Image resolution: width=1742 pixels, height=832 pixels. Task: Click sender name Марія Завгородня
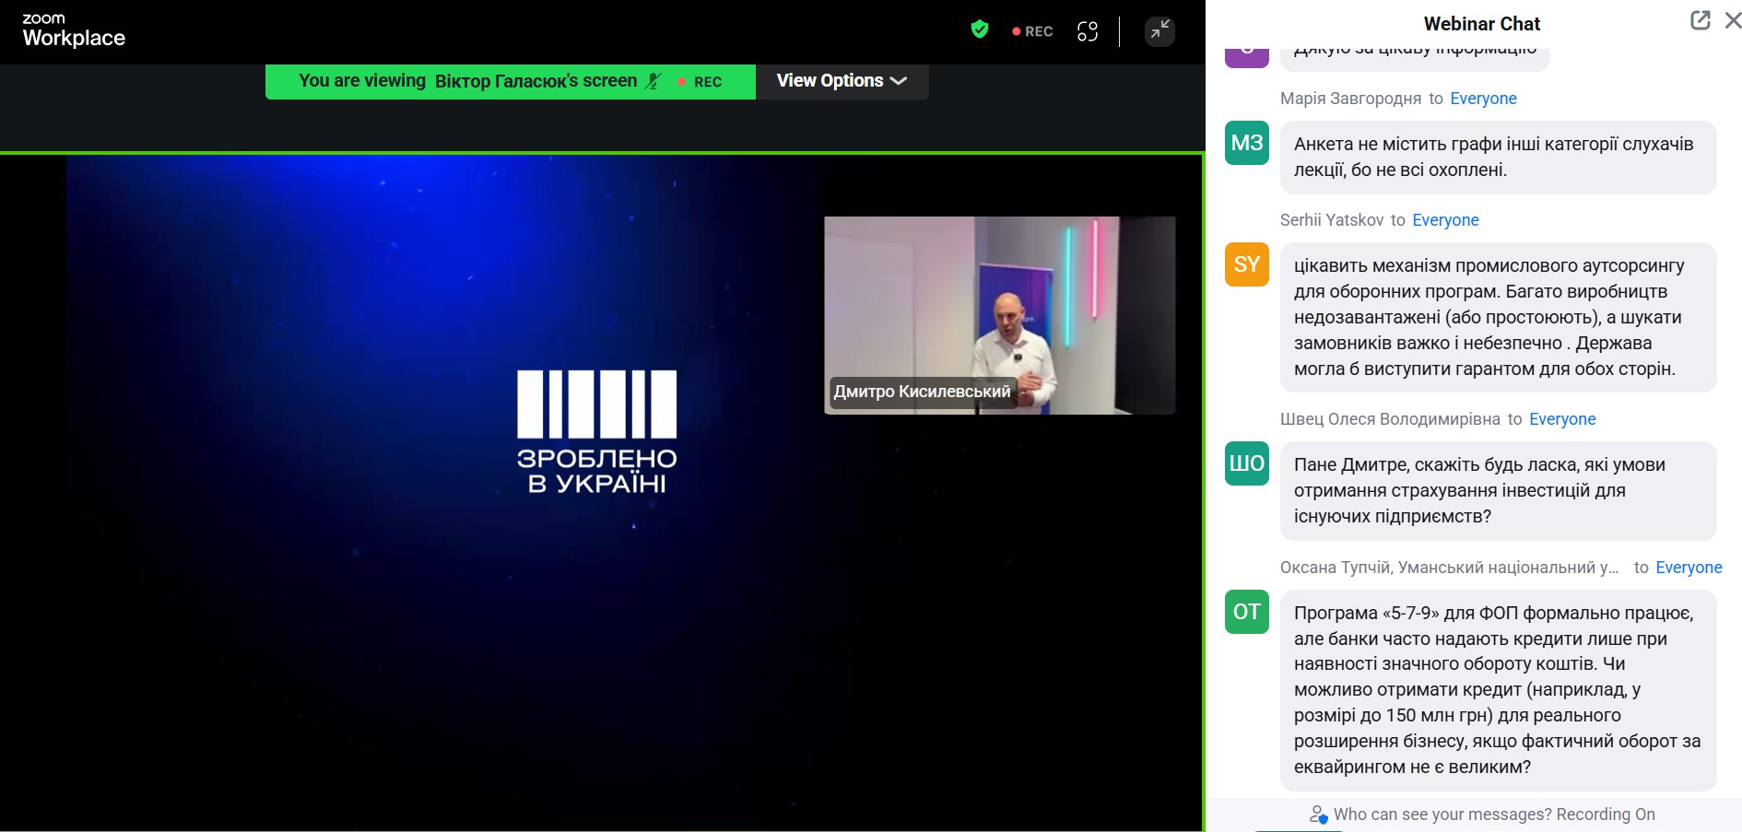tap(1350, 99)
